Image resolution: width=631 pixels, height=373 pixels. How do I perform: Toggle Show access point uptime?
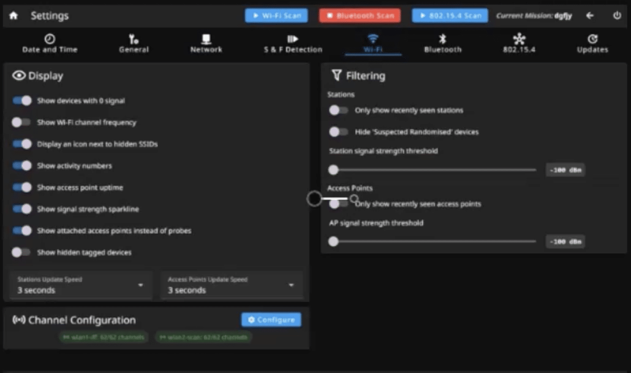(x=22, y=187)
